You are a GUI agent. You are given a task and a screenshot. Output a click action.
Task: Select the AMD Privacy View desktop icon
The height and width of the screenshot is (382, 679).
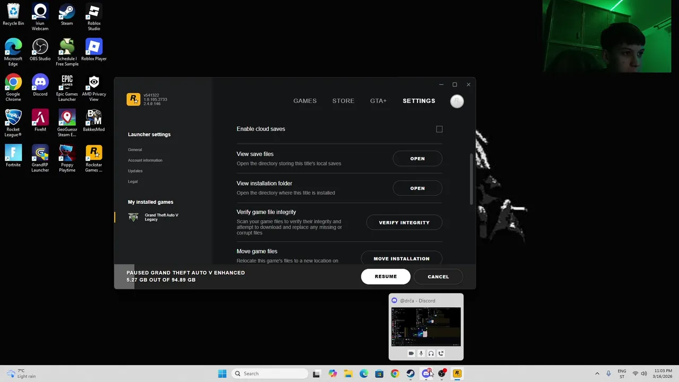94,88
